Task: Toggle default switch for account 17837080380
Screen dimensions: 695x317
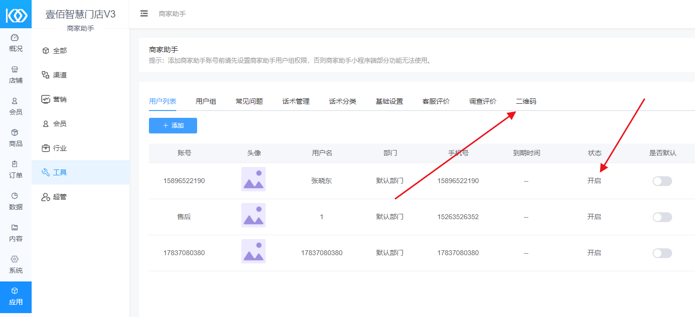Action: [x=662, y=253]
